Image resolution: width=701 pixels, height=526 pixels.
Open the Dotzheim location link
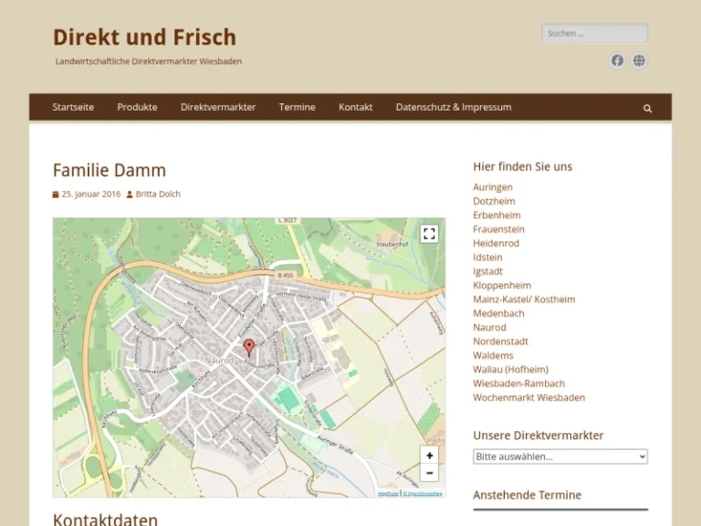pyautogui.click(x=494, y=201)
